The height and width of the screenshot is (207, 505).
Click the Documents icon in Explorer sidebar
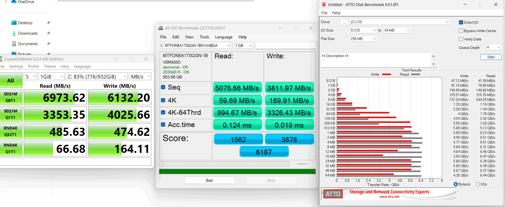tap(14, 44)
